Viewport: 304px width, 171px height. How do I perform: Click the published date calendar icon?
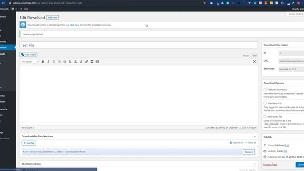(x=265, y=157)
